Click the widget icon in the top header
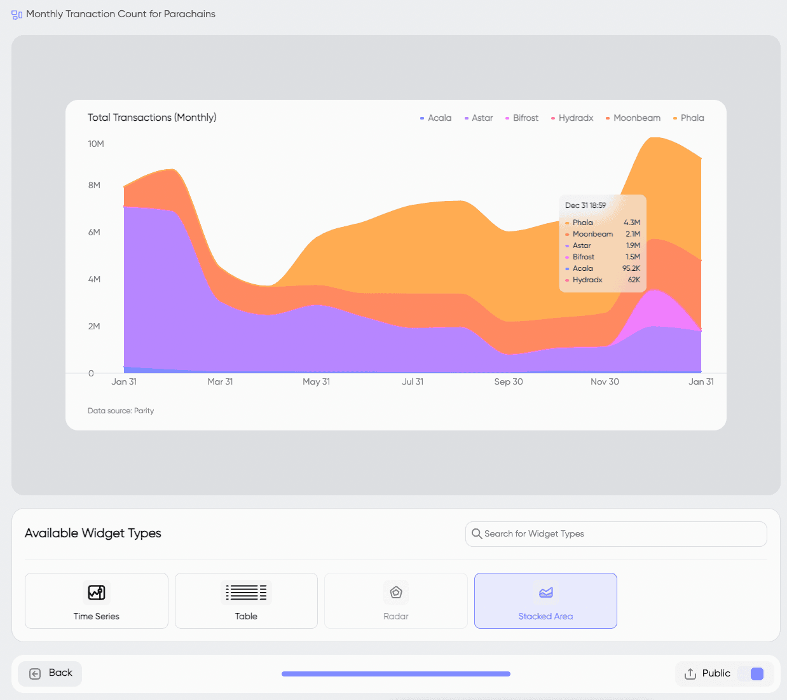 point(16,14)
